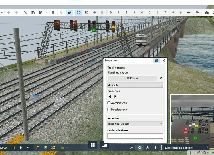
Task: Open the terrain editing tool
Action: pos(104,145)
